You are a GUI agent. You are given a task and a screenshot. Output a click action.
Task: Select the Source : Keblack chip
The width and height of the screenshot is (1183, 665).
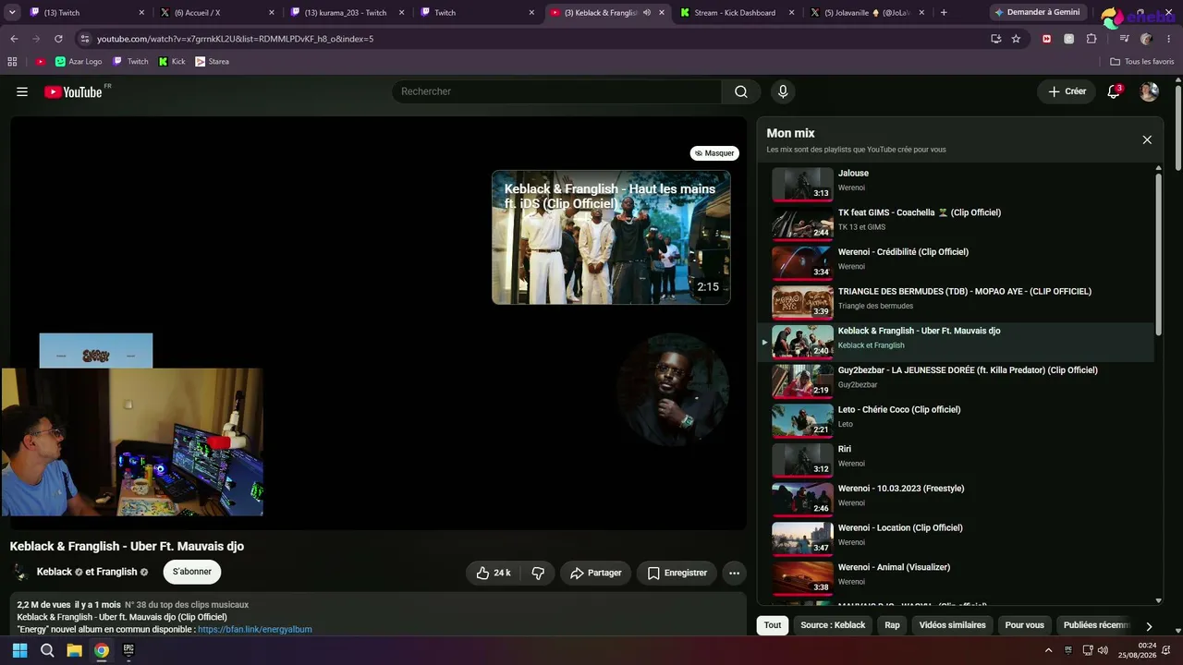833,625
